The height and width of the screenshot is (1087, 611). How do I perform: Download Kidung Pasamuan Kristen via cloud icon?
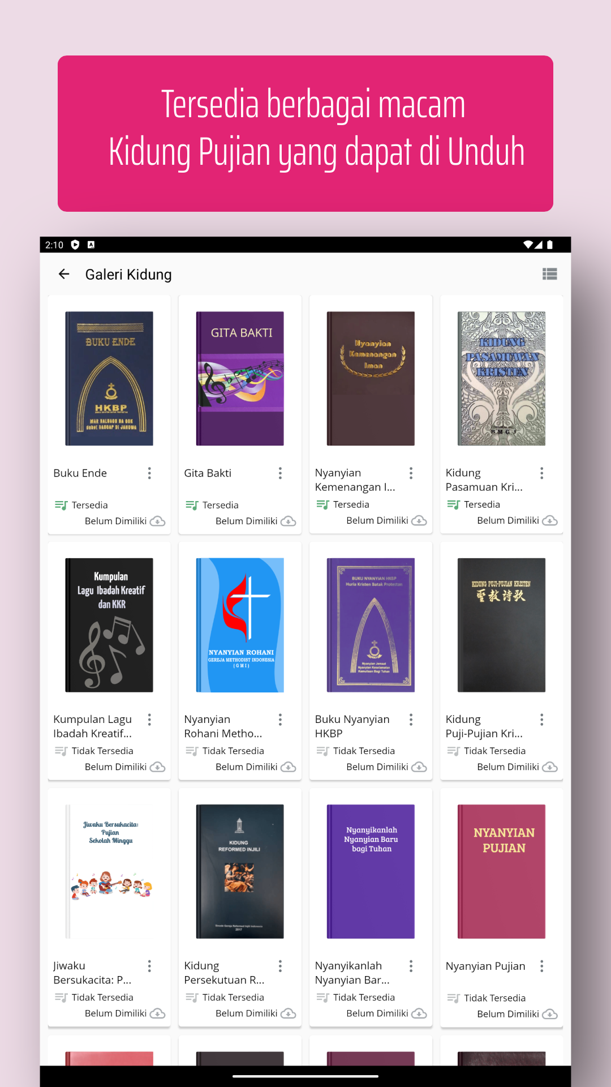click(549, 520)
